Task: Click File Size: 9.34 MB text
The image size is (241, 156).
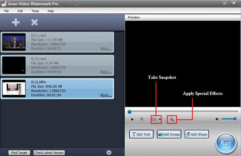Action: 45,63
